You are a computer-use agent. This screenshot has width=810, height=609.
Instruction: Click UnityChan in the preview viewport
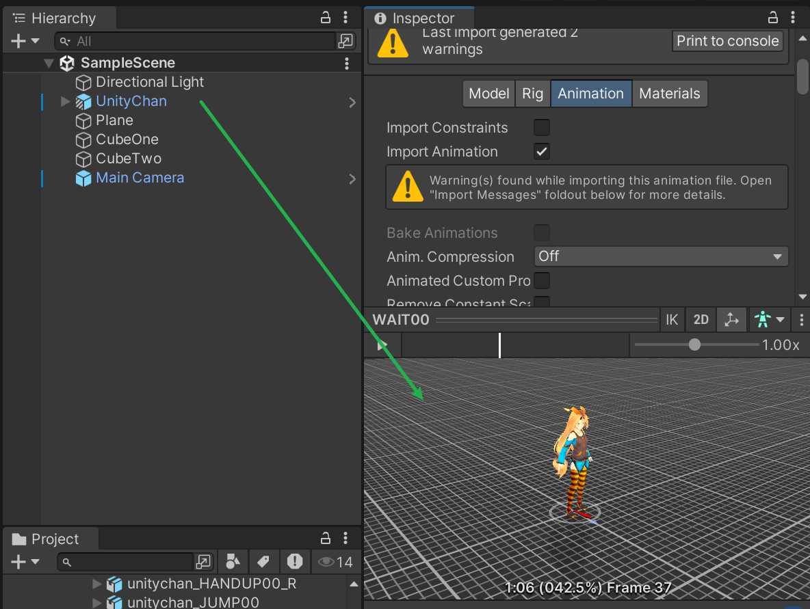coord(574,462)
